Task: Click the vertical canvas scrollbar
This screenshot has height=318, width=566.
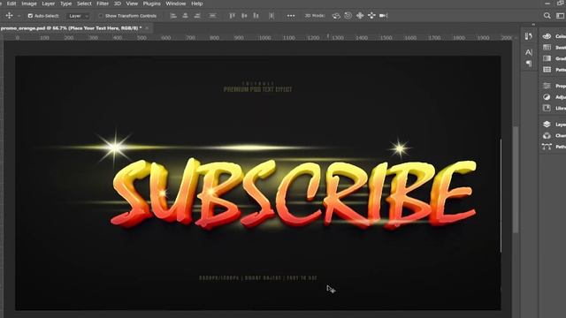Action: click(516, 179)
